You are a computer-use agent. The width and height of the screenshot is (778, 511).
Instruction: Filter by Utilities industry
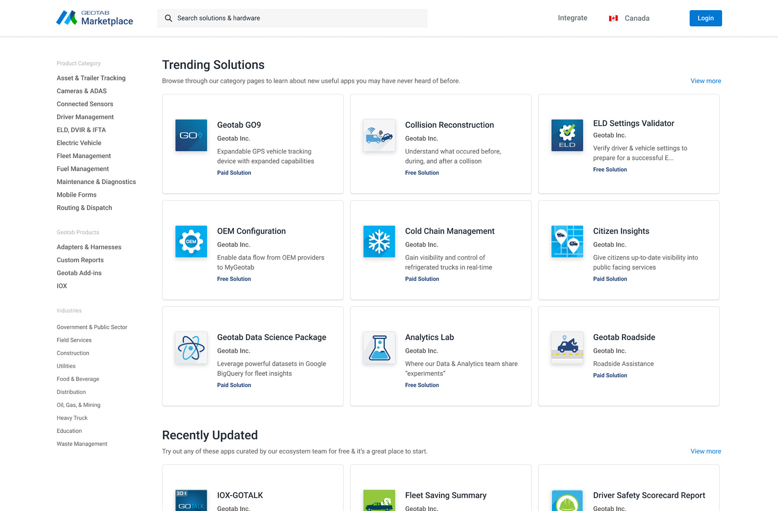point(66,366)
